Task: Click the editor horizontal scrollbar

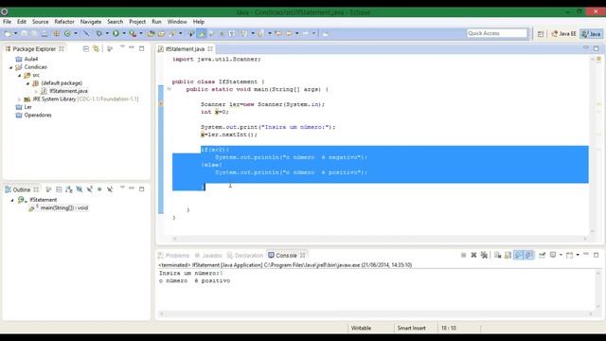Action: tap(380, 239)
